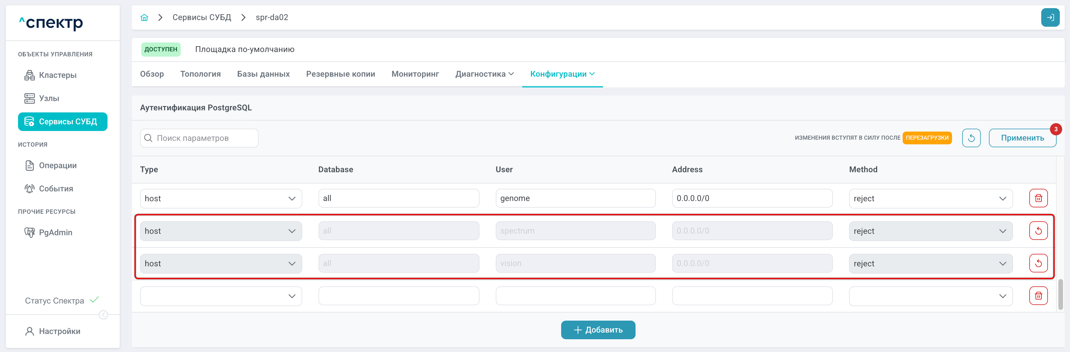Screen dimensions: 1070x352
Task: Switch to the Резервные копии tab
Action: click(341, 74)
